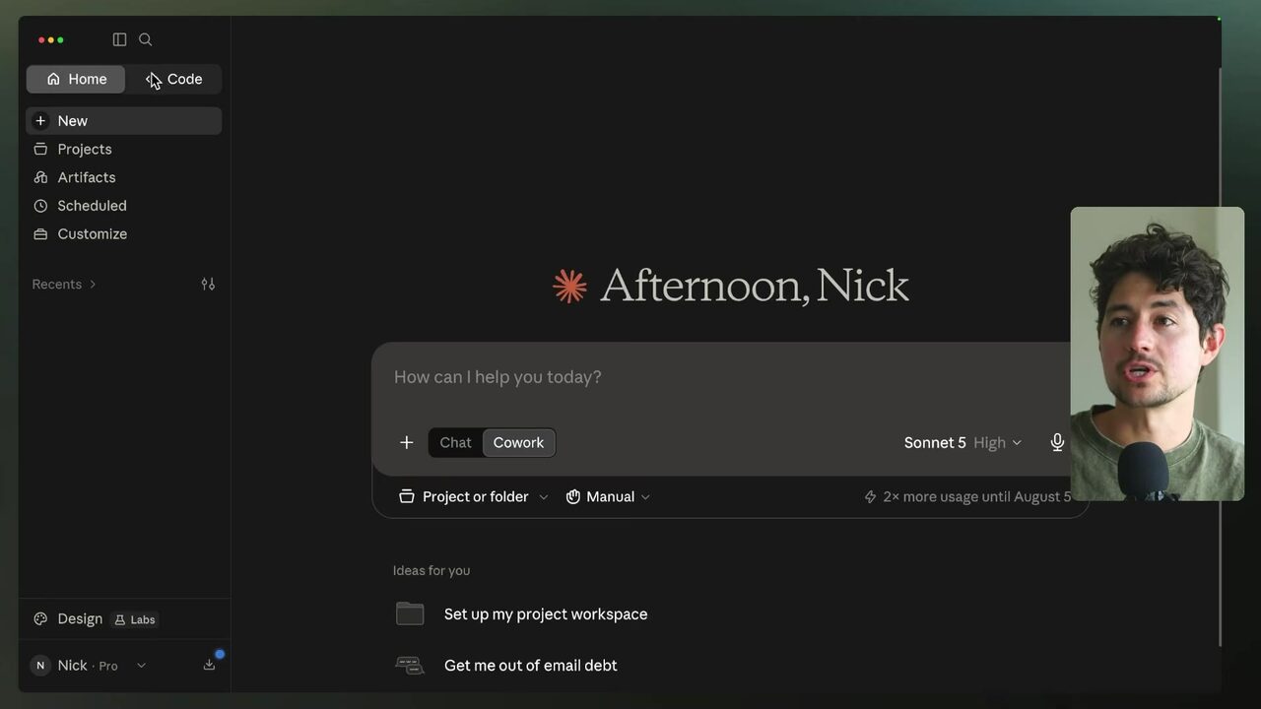Image resolution: width=1261 pixels, height=709 pixels.
Task: Open Design Labs from the palette icon
Action: coord(40,619)
